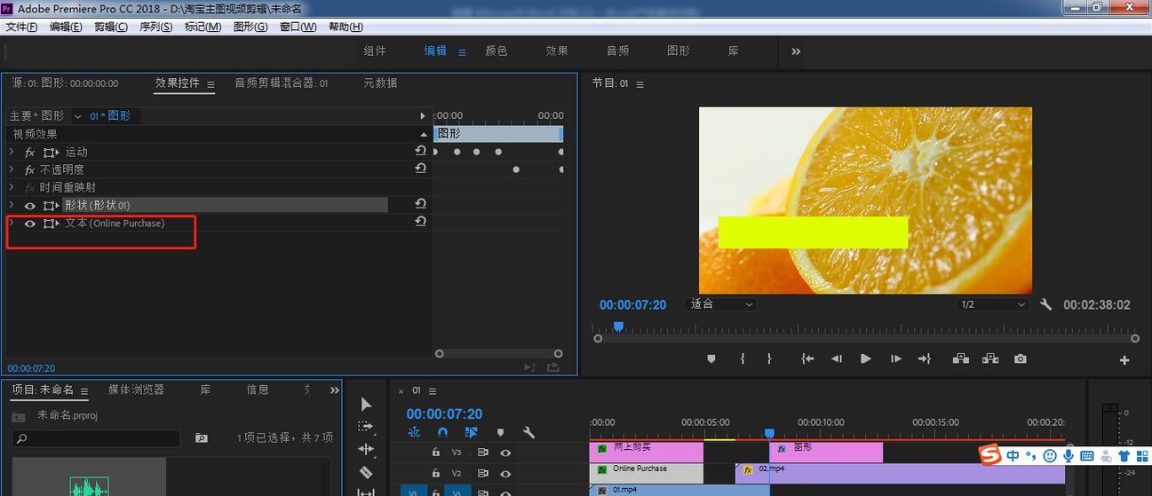Toggle visibility of 形状 (形状 01) layer
Viewport: 1152px width, 496px height.
tap(29, 206)
